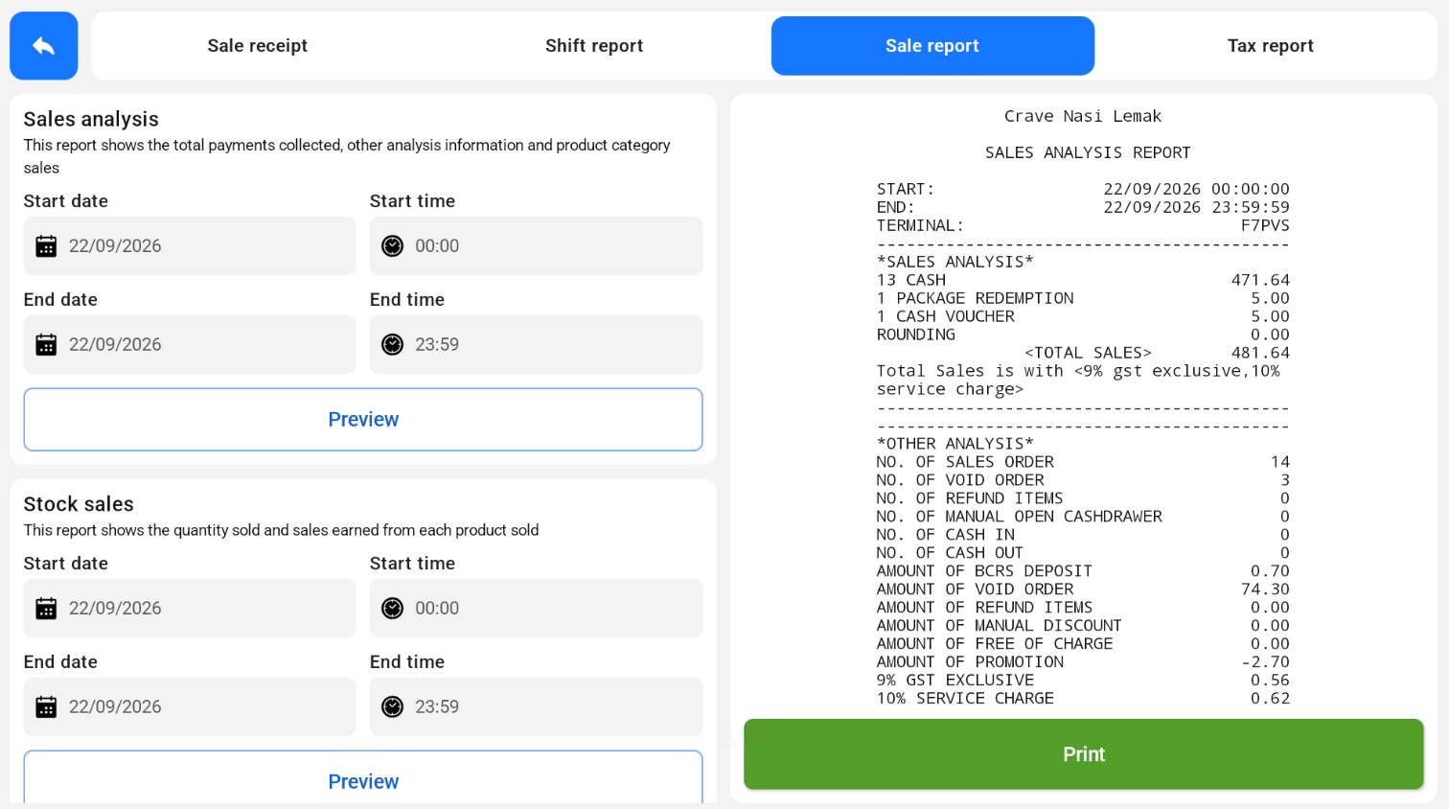The image size is (1449, 809).
Task: Click NO. OF MANUAL OPEN CASHDRAWER line
Action: pos(1083,517)
